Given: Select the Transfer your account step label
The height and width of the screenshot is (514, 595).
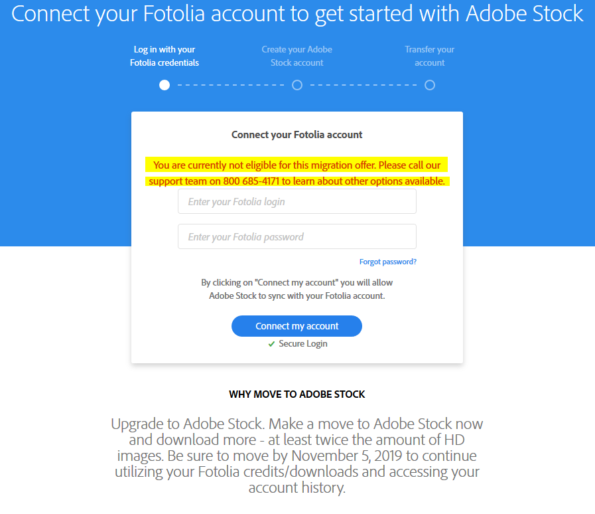Looking at the screenshot, I should pos(430,56).
